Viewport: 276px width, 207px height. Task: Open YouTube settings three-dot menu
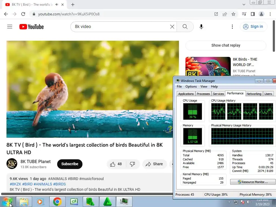(232, 27)
